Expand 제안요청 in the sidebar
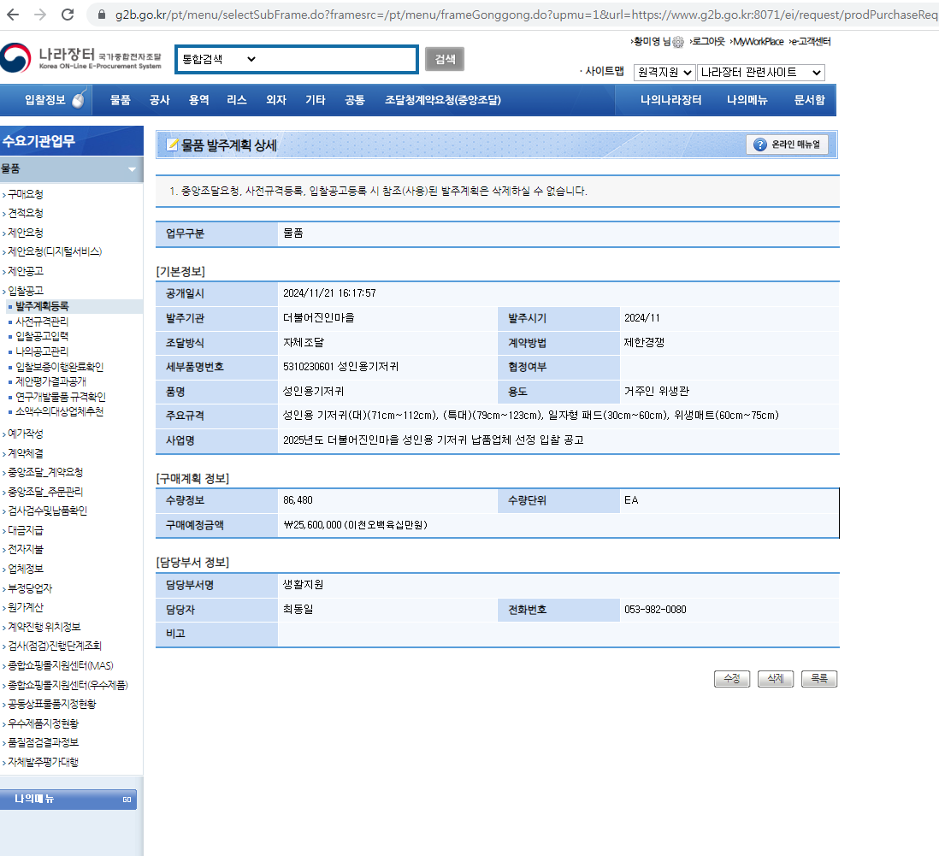The height and width of the screenshot is (856, 939). pos(25,233)
